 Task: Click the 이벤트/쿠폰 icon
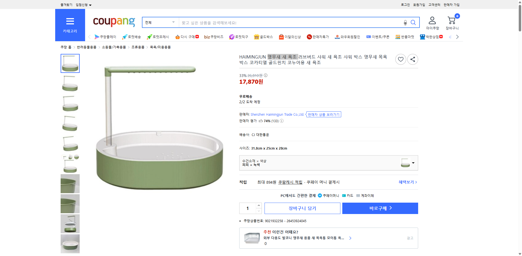(x=378, y=37)
